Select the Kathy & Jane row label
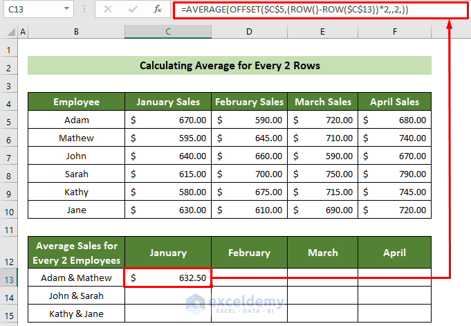This screenshot has height=326, width=471. pyautogui.click(x=76, y=314)
